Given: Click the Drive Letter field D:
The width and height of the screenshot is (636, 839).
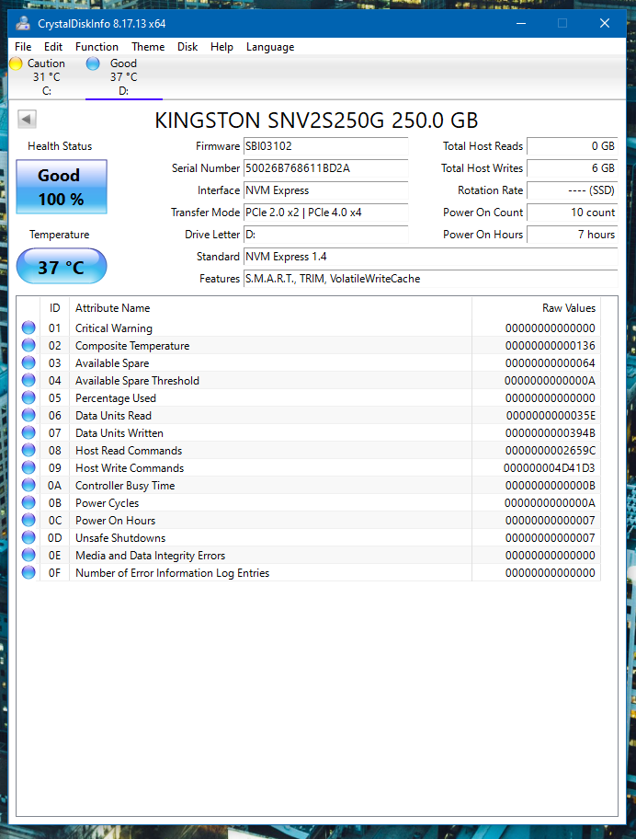Looking at the screenshot, I should tap(325, 235).
